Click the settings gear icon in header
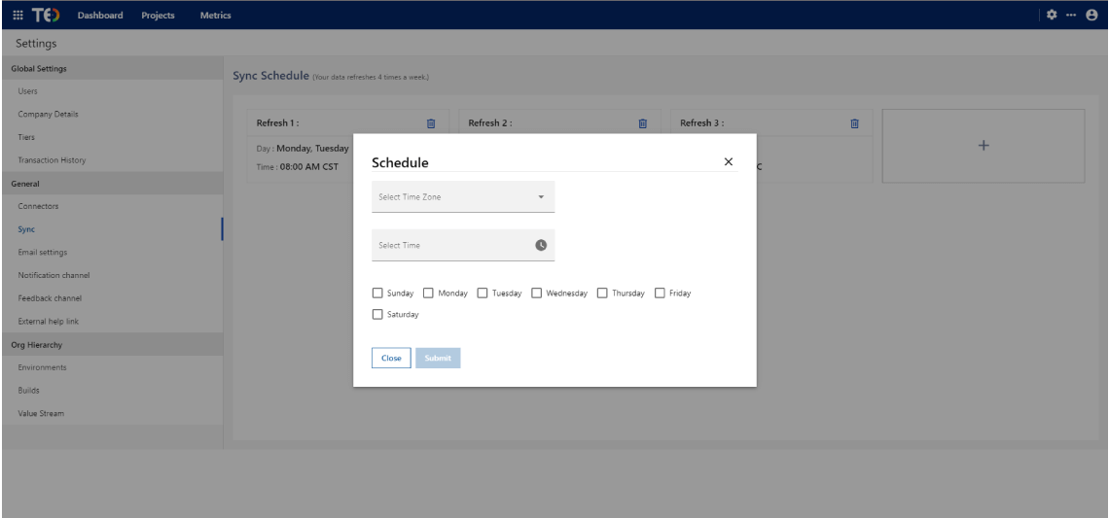The height and width of the screenshot is (518, 1109). pyautogui.click(x=1052, y=16)
